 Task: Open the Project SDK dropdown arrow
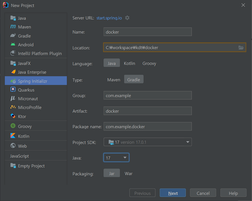[188, 142]
